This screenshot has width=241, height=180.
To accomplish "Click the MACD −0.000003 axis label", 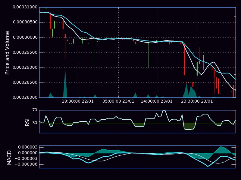I will pos(26,159).
